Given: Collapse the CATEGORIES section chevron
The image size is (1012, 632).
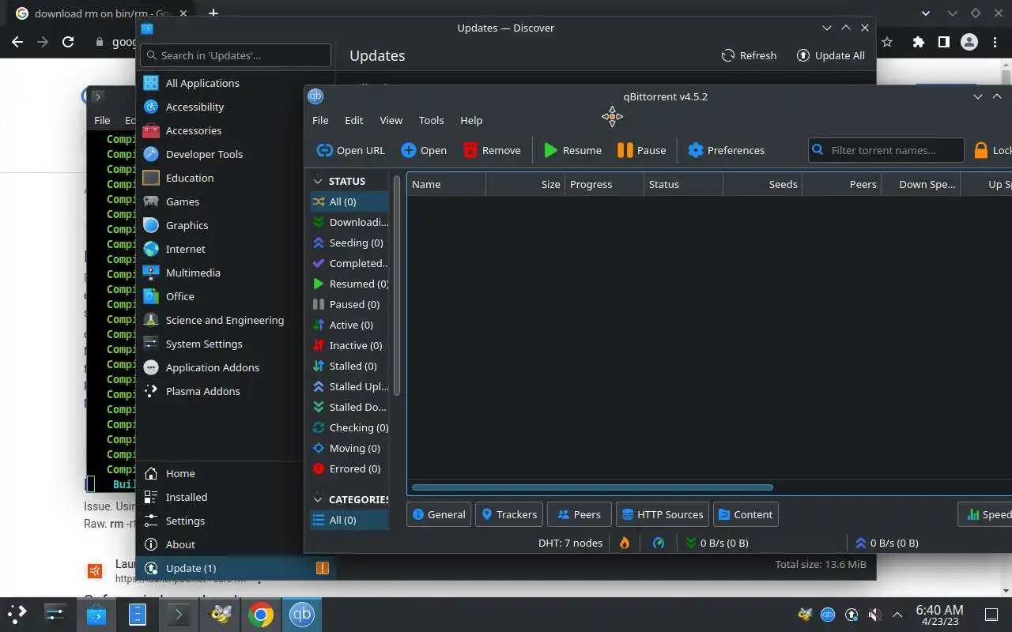Looking at the screenshot, I should 318,499.
